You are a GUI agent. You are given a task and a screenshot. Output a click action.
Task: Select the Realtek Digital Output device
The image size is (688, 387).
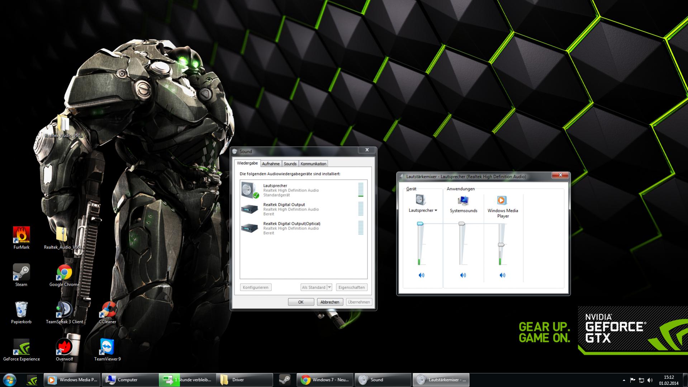point(303,209)
